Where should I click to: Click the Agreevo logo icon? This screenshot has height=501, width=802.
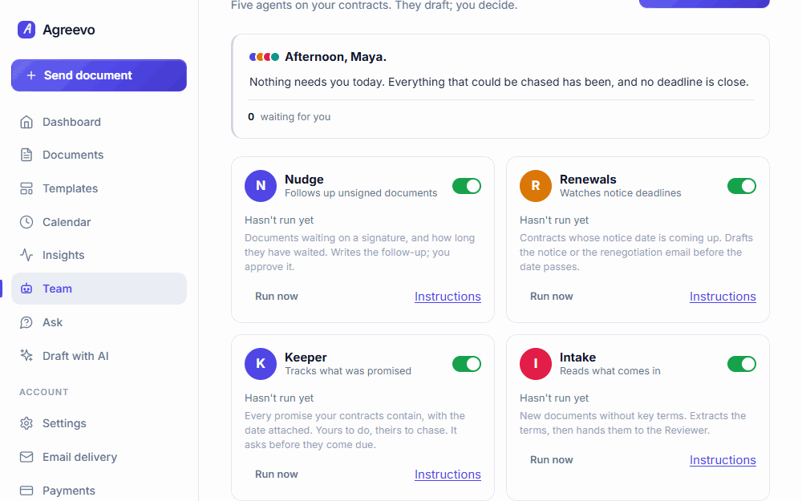[26, 30]
